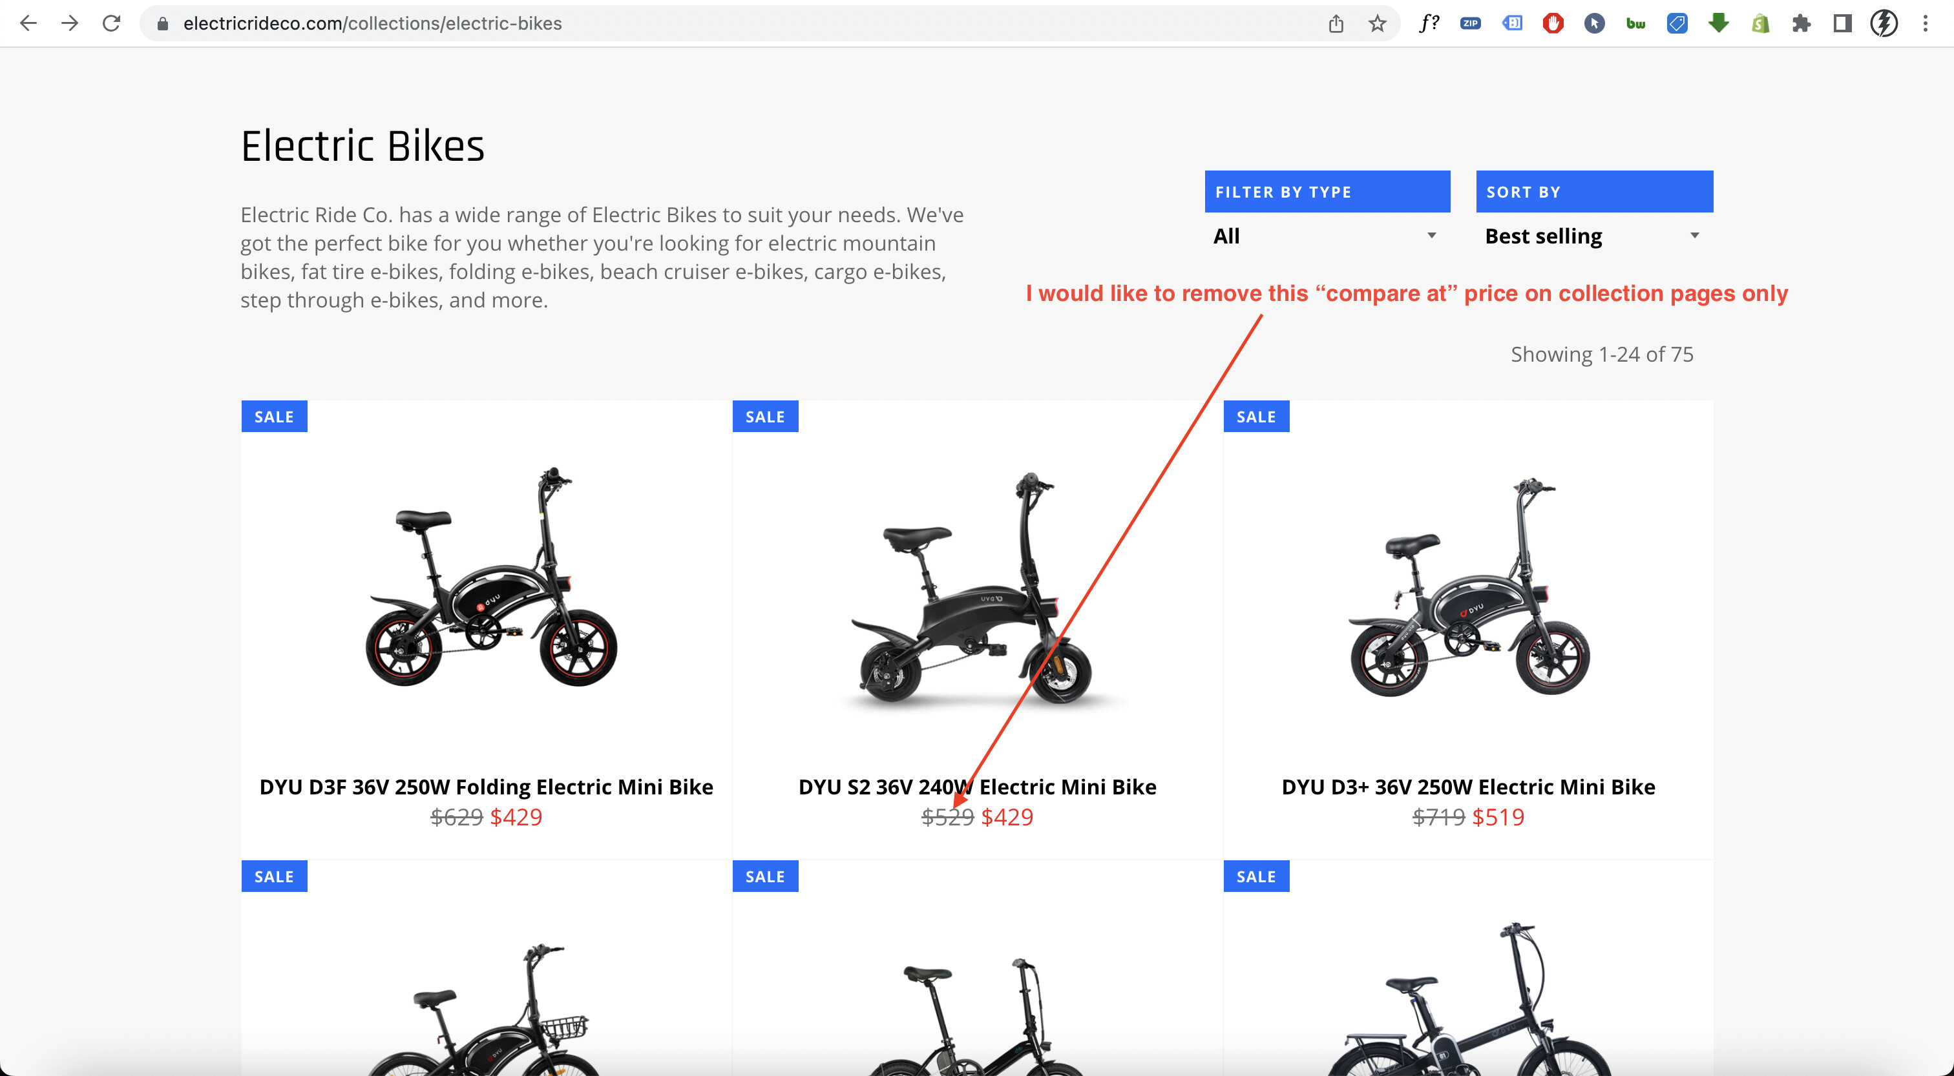Open the red stop-hand adblock extension
The width and height of the screenshot is (1954, 1076).
[x=1553, y=23]
